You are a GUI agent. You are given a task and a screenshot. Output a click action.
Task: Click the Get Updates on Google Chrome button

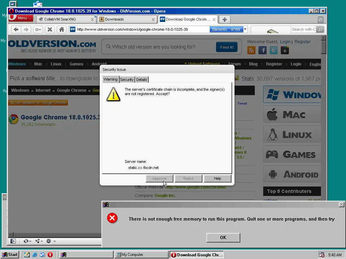click(x=38, y=103)
